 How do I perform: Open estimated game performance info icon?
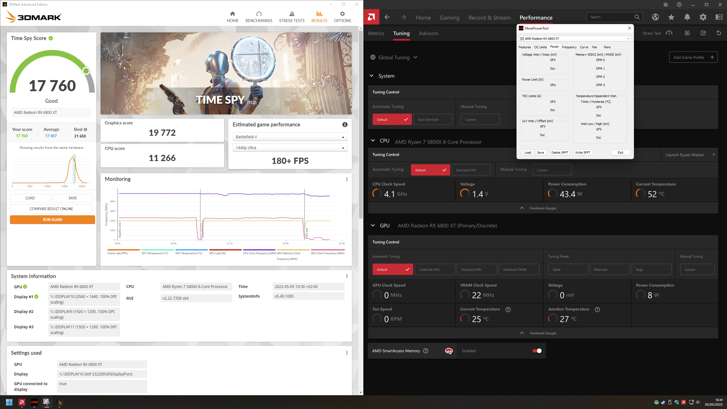tap(345, 124)
